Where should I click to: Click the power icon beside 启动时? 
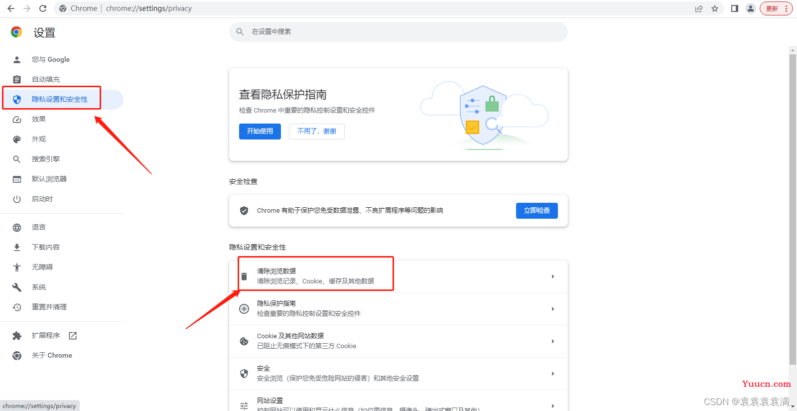coord(17,199)
